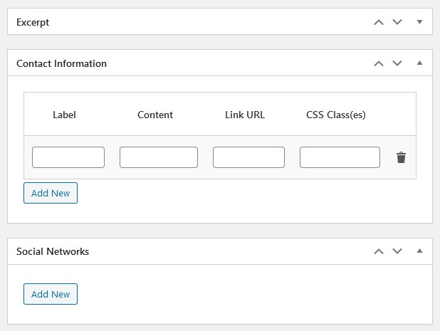440x331 pixels.
Task: Select the Excerpt panel heading
Action: pyautogui.click(x=33, y=23)
